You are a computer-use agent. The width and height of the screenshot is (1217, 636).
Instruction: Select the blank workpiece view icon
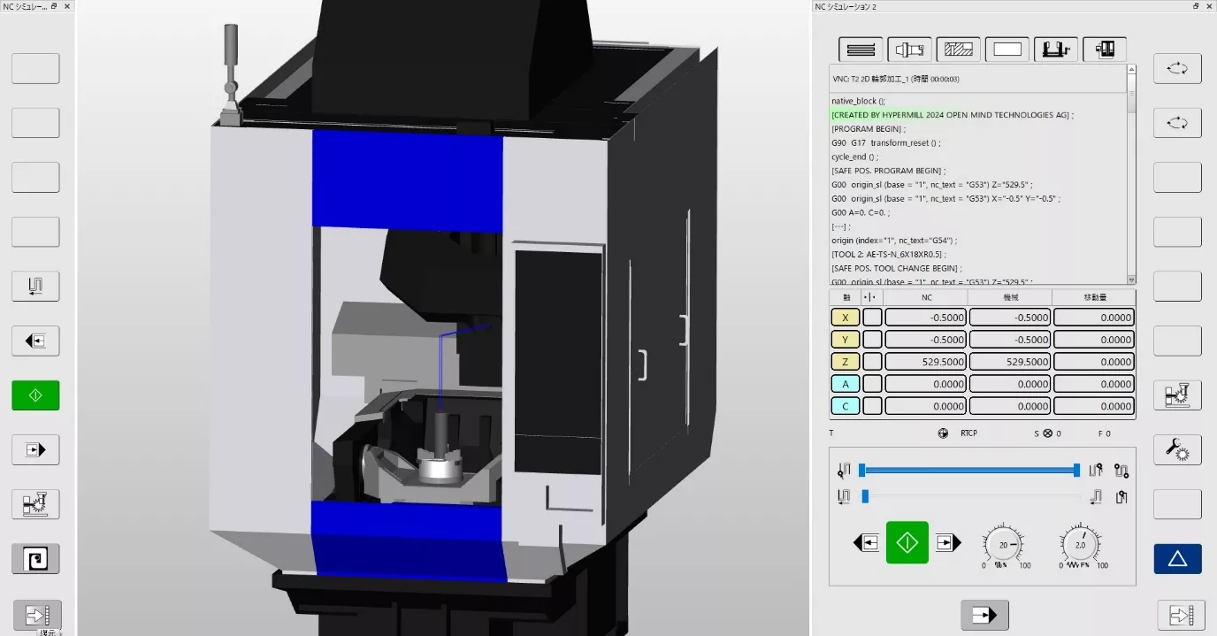(1007, 50)
